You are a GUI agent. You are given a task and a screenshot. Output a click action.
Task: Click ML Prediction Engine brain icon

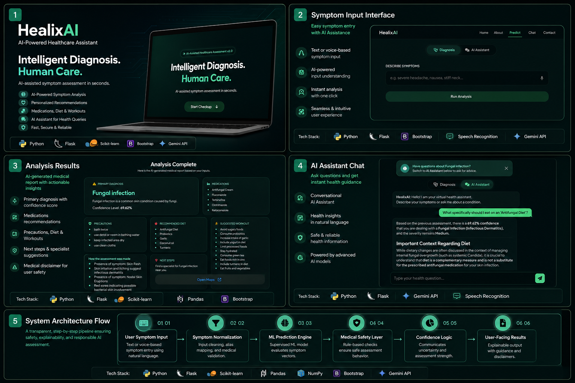point(285,323)
